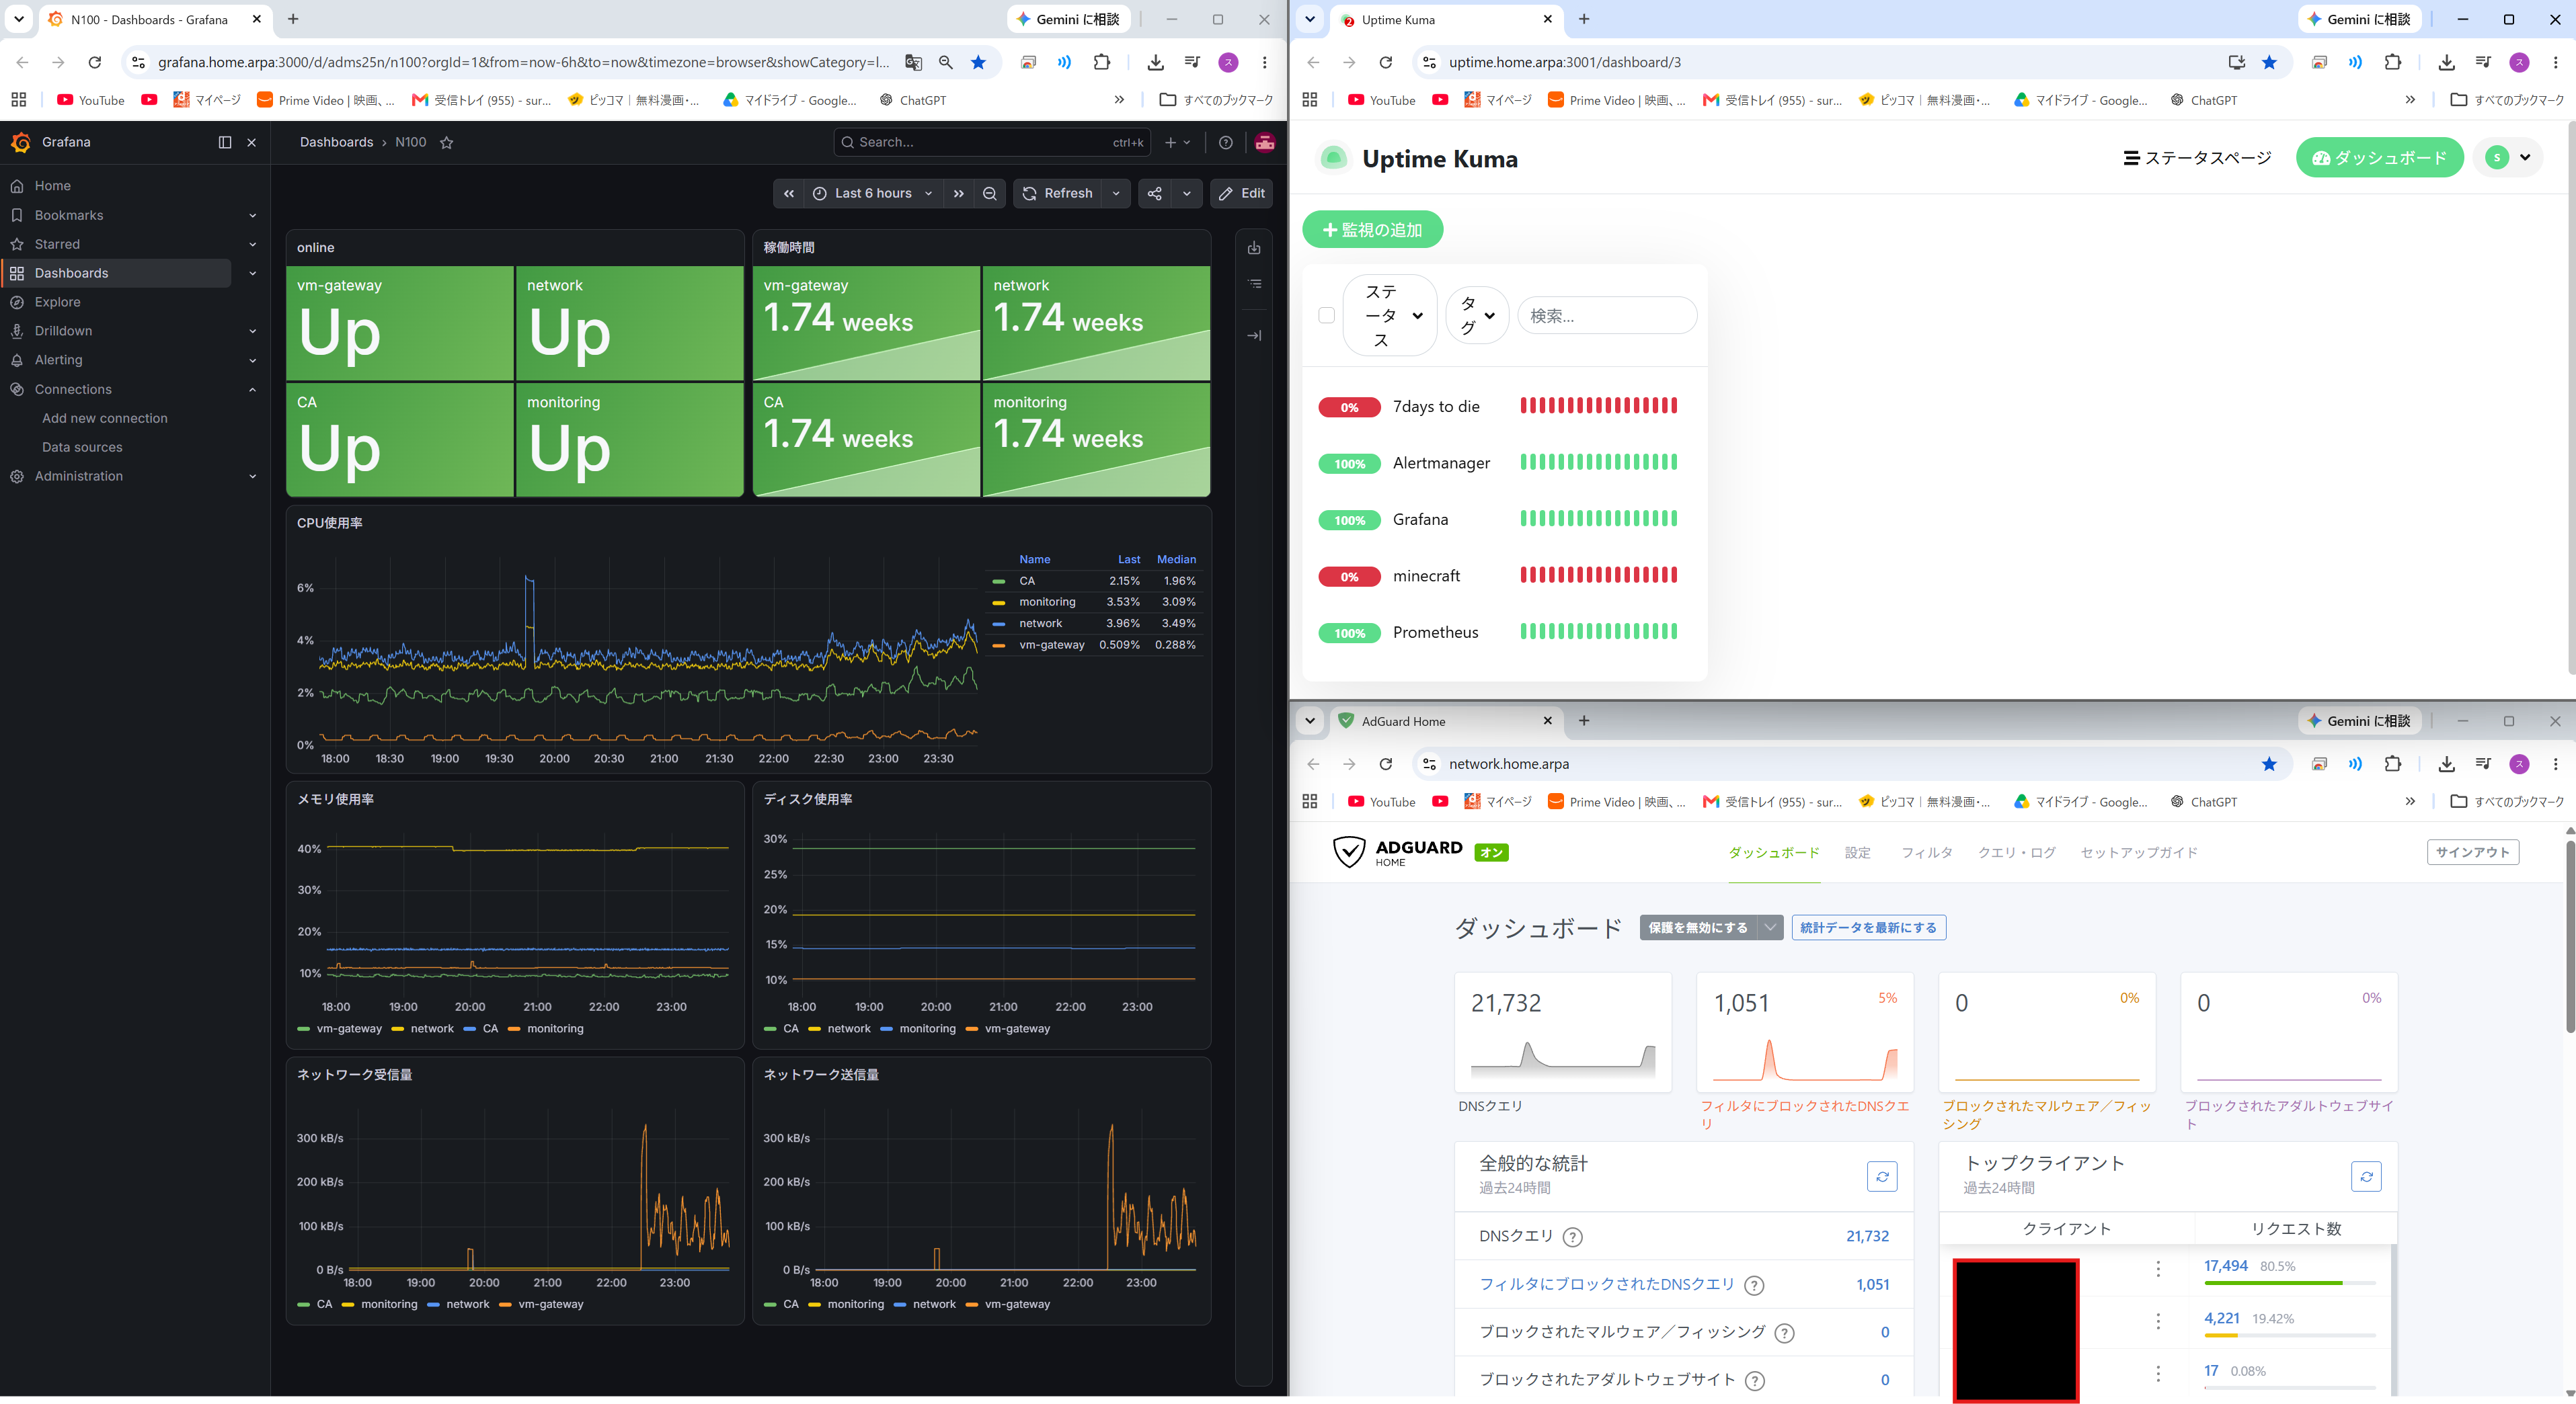Toggle network in network transmit legend

coord(934,1304)
